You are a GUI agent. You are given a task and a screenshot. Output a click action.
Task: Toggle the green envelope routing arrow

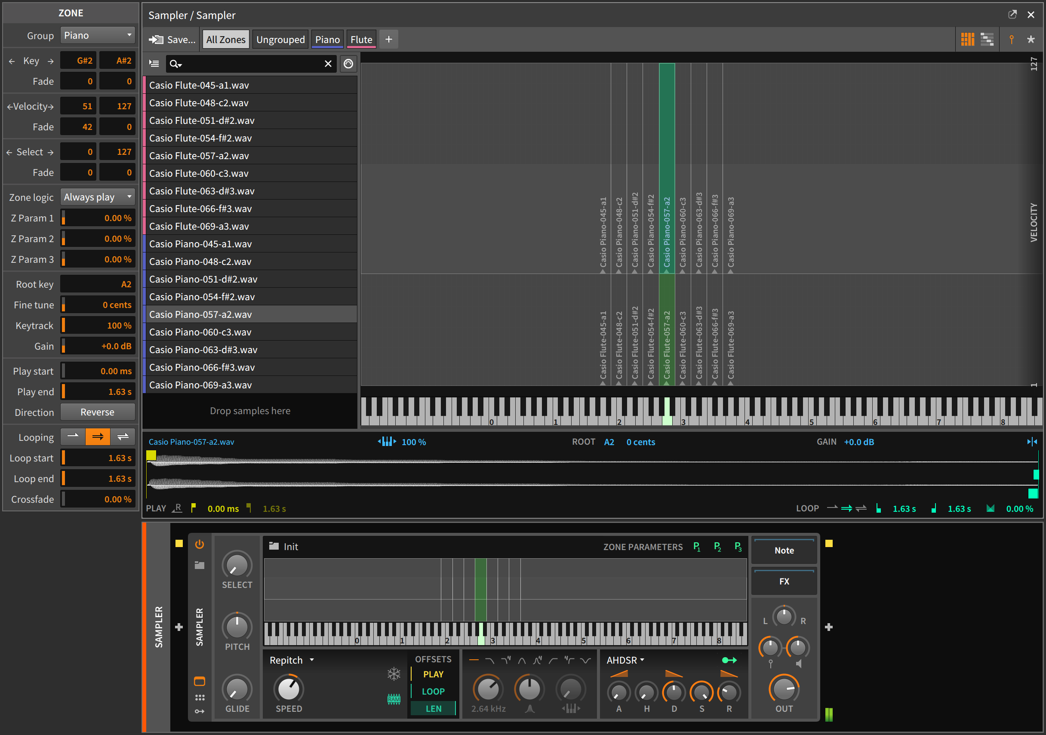click(x=729, y=660)
